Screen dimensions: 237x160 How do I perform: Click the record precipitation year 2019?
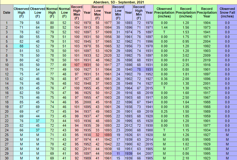point(207,60)
